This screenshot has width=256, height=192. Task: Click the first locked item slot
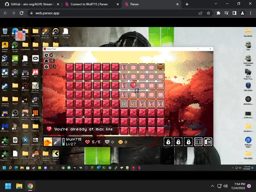168,142
